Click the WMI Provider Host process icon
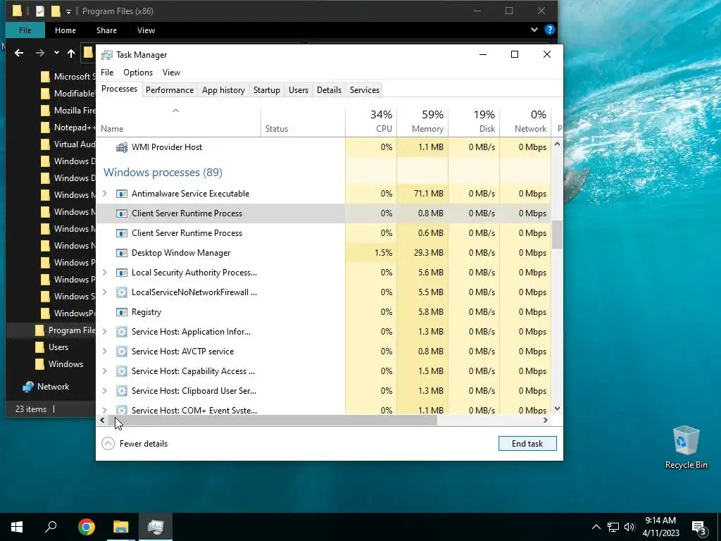This screenshot has width=721, height=541. 121,147
